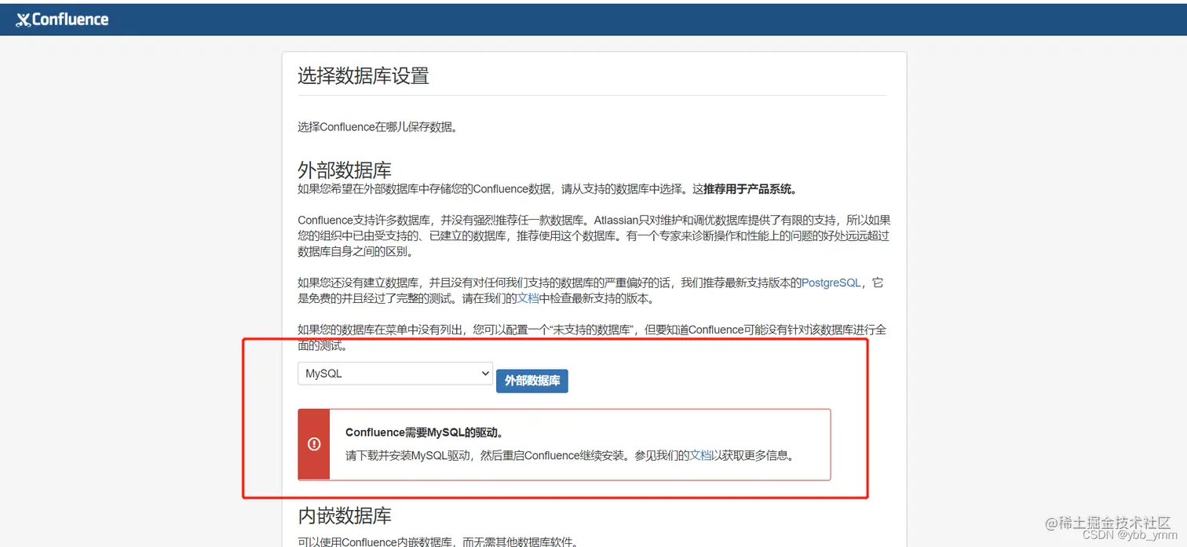Click the 外部数据库 section heading
The height and width of the screenshot is (547, 1187).
(345, 170)
